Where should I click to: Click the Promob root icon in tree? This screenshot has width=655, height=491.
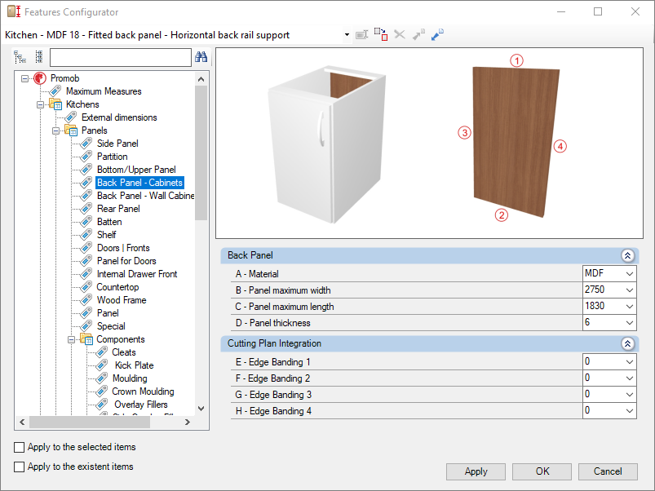coord(40,78)
